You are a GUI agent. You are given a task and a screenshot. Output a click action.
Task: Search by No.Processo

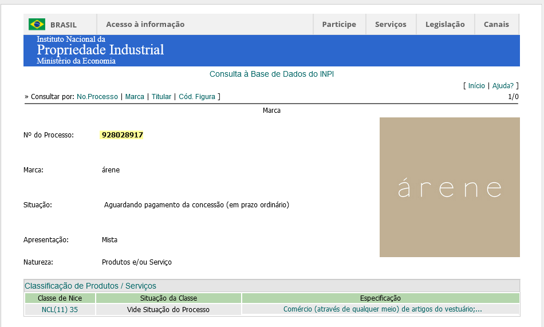click(x=97, y=97)
